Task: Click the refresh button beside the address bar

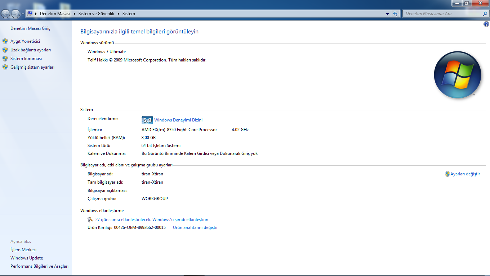Action: [396, 14]
